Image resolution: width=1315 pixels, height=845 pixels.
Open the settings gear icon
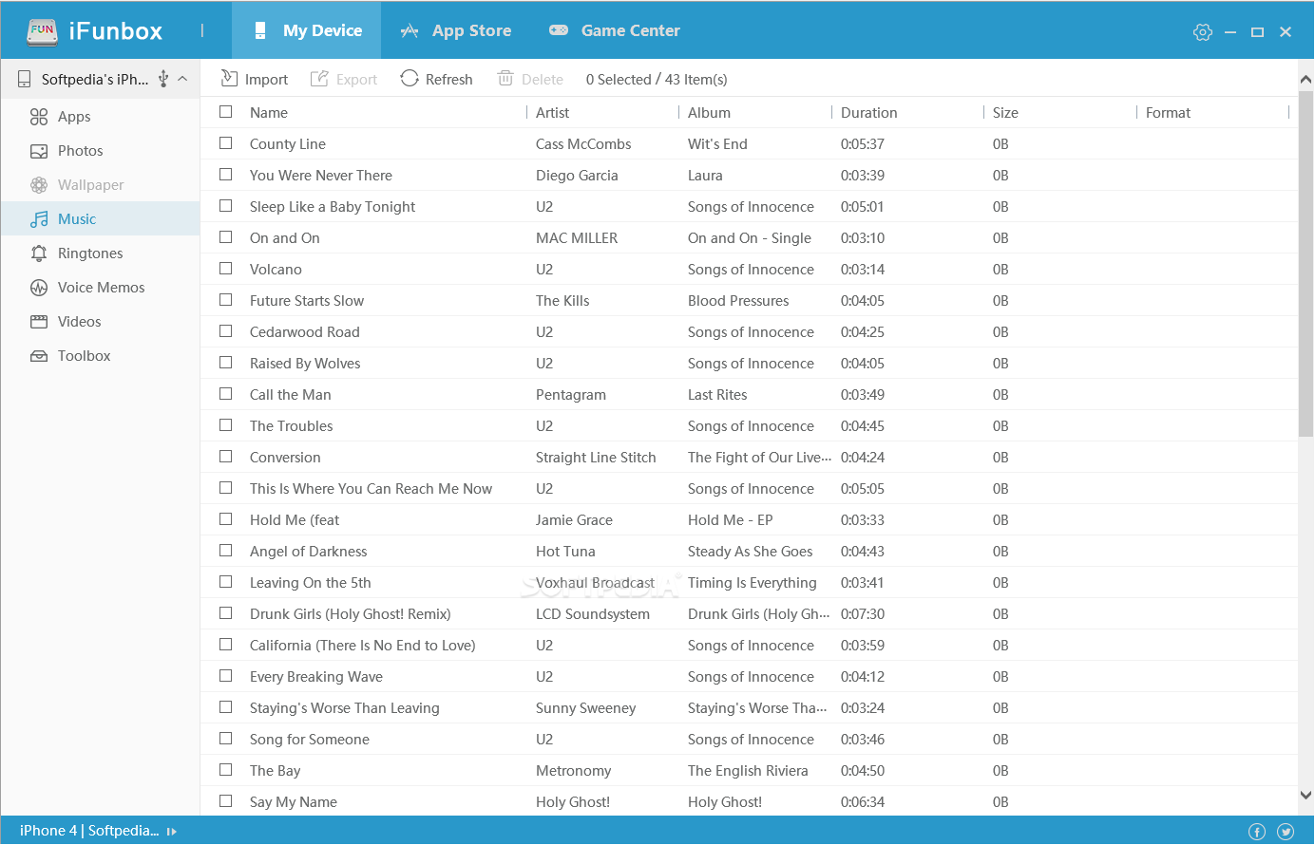pos(1203,32)
